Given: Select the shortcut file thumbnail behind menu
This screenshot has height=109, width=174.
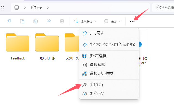Looking at the screenshot, I should click(x=144, y=43).
